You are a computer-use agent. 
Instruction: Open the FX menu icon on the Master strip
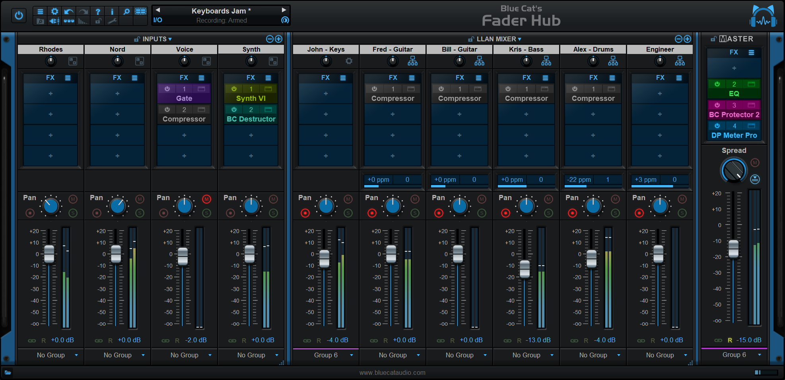click(x=751, y=52)
